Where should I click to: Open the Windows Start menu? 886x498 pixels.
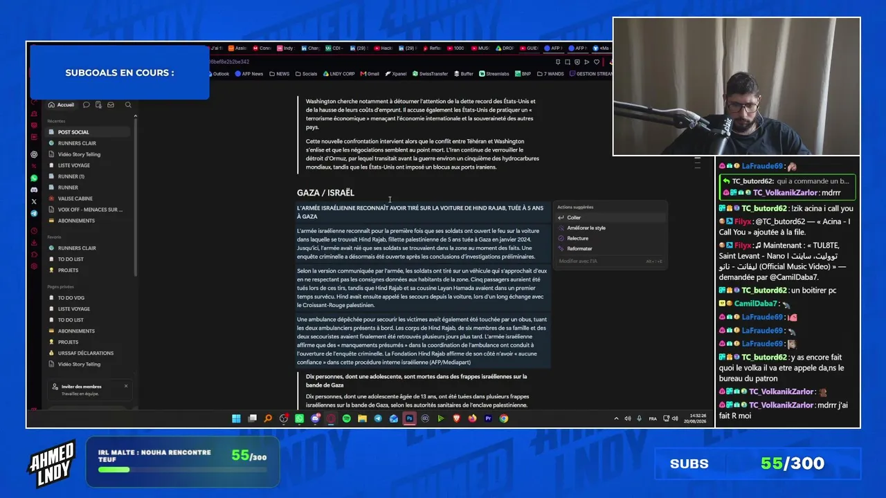click(x=236, y=418)
